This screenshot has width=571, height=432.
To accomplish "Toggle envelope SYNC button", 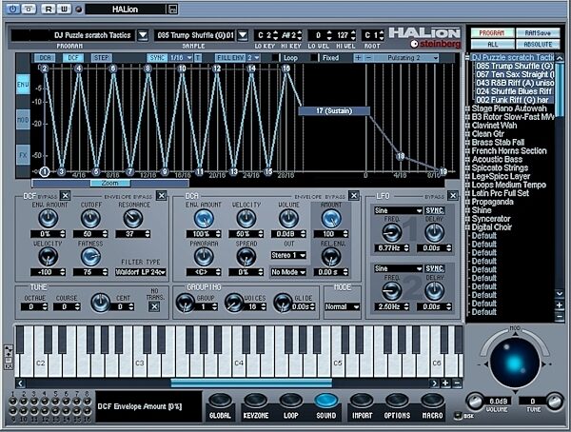I will pyautogui.click(x=157, y=58).
